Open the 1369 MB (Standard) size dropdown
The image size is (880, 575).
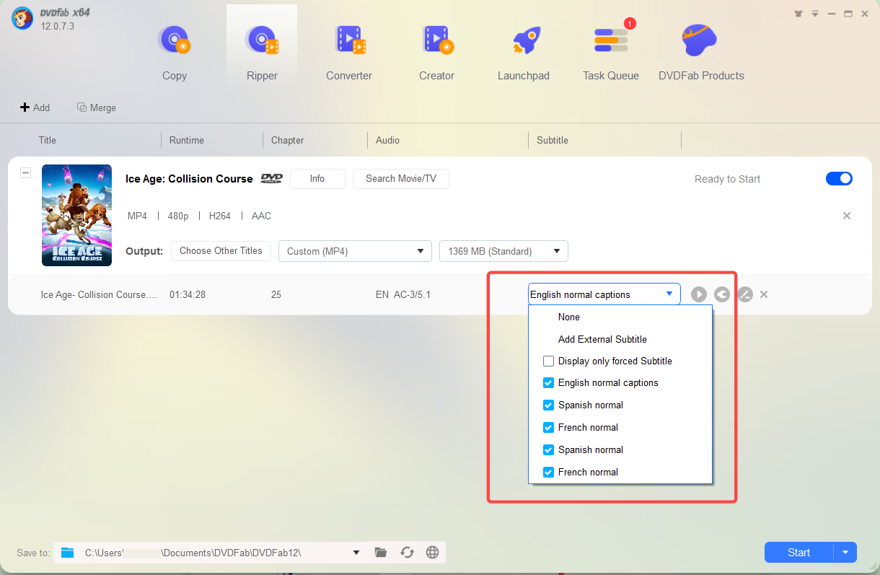click(x=503, y=251)
